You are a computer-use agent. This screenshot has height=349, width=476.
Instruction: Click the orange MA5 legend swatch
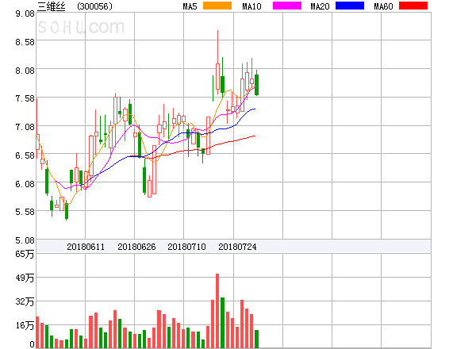coord(217,6)
